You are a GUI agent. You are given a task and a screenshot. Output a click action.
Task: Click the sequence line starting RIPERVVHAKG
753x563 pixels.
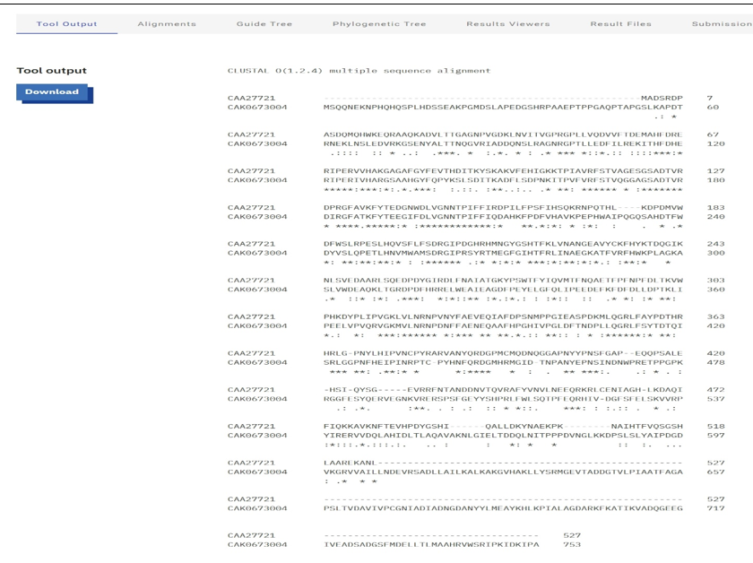coord(503,171)
